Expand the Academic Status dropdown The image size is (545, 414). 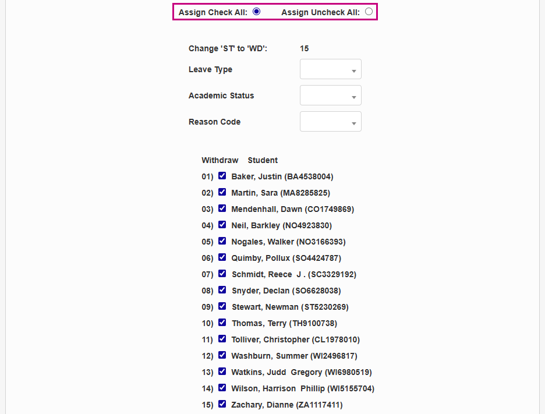330,95
